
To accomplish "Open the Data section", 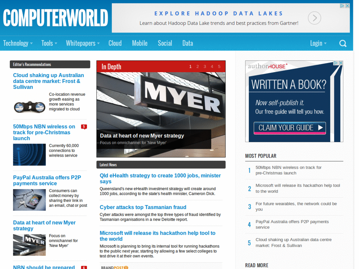I will (188, 43).
